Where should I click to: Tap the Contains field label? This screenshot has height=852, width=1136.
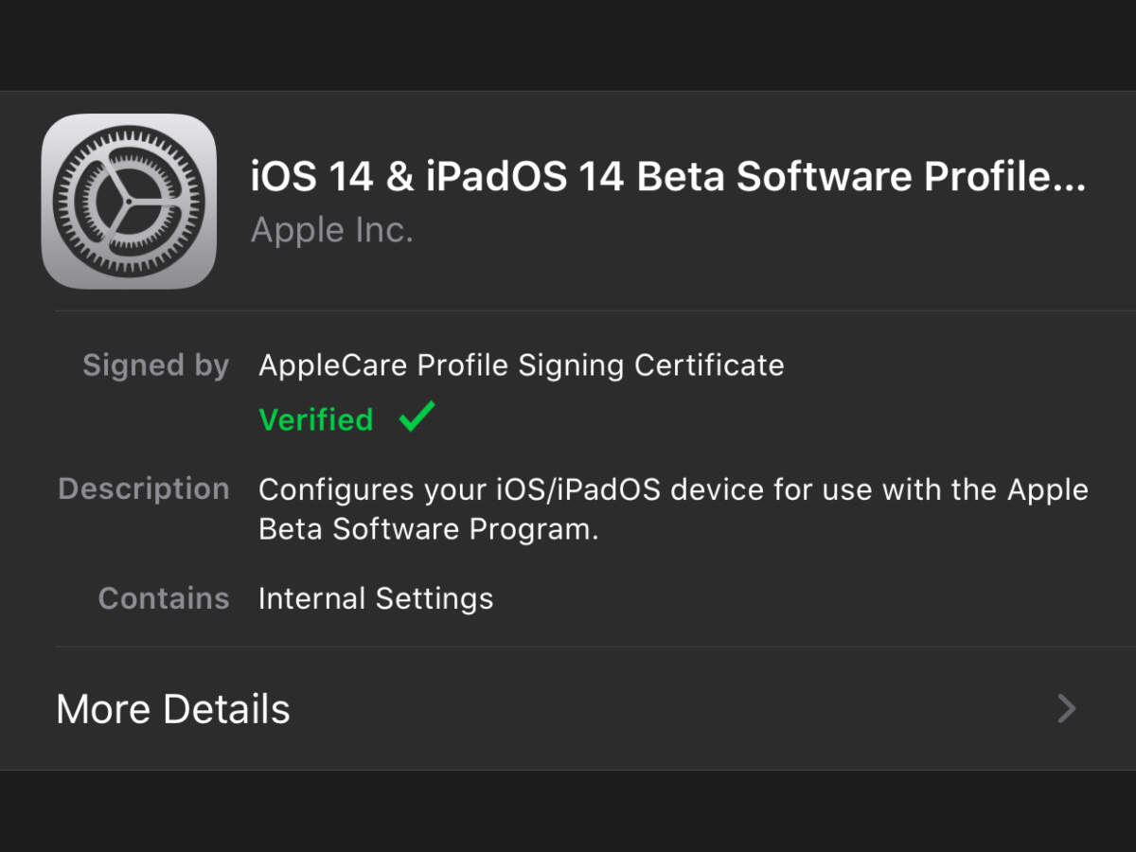coord(164,598)
